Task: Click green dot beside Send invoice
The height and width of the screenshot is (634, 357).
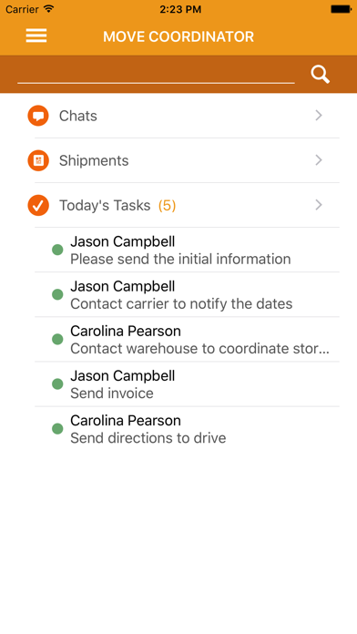Action: coord(57,383)
